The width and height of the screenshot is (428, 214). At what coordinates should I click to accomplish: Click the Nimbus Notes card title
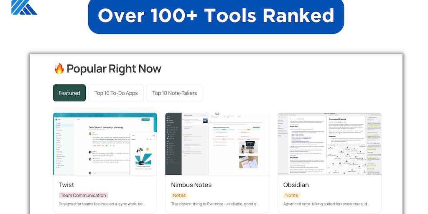[x=191, y=185]
